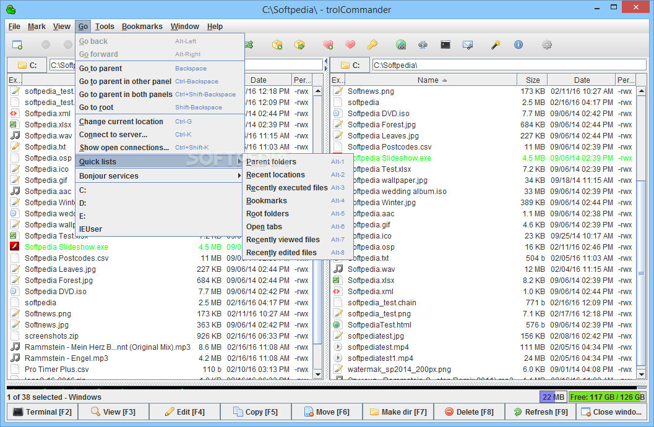Click the right panel path field C:\Softpedia\

click(x=509, y=65)
